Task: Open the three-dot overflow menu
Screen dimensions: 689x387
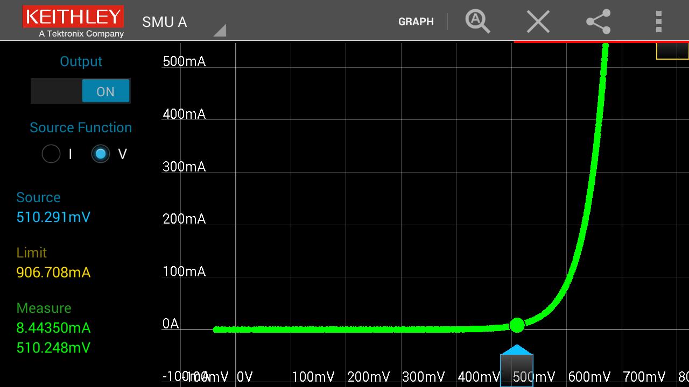Action: coord(658,22)
